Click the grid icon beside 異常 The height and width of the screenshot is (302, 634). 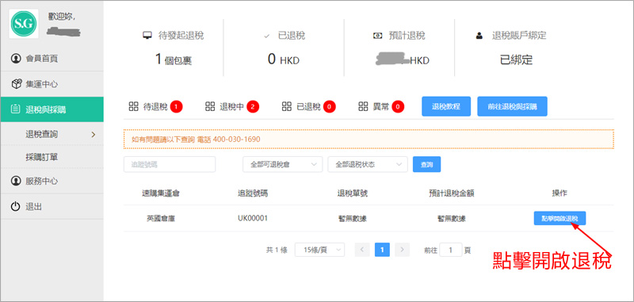[363, 107]
